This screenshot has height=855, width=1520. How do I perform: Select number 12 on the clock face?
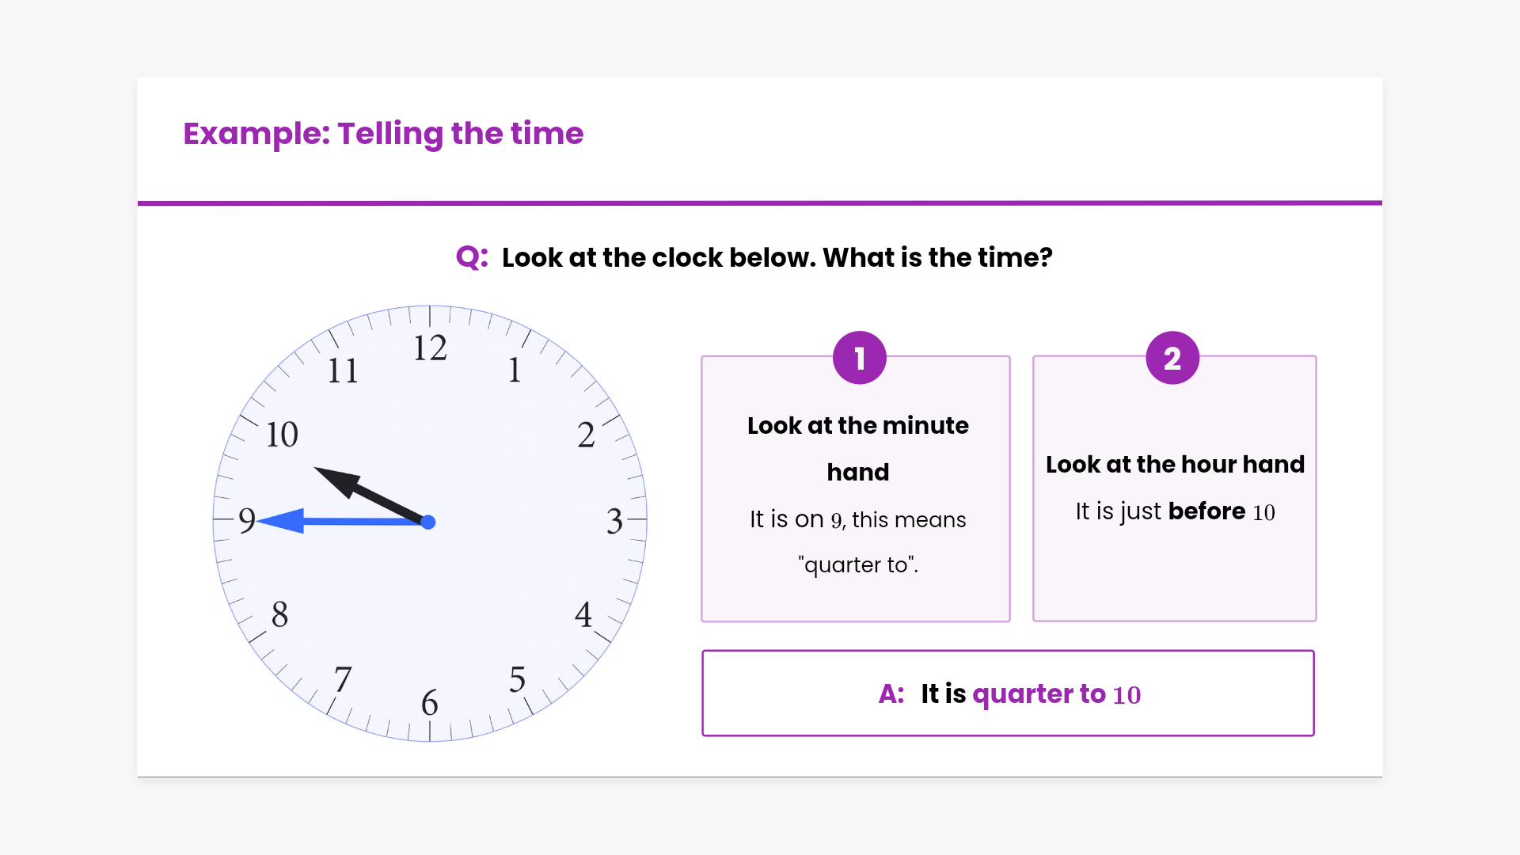point(430,348)
